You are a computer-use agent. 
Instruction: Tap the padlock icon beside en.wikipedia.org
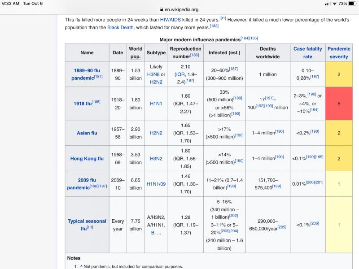coord(162,9)
